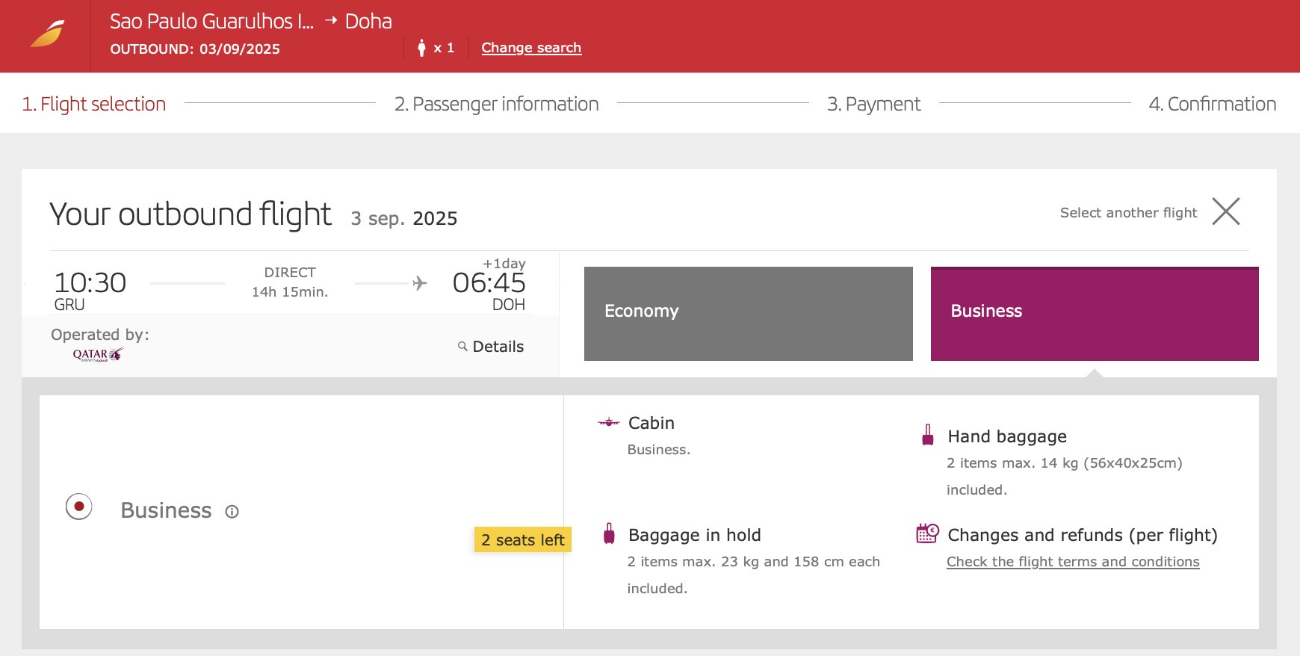Viewport: 1300px width, 656px height.
Task: Click Select another flight text
Action: 1128,213
